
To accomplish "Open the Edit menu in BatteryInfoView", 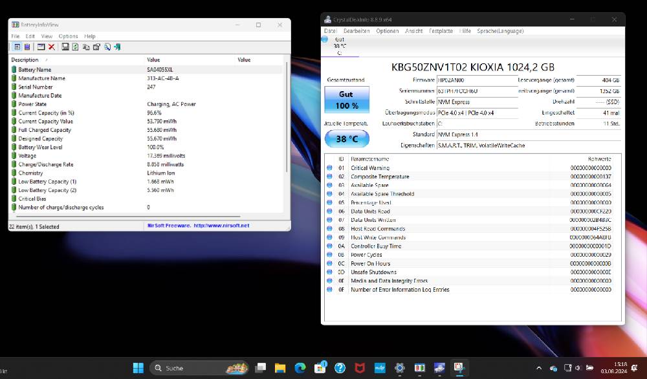I will point(30,36).
